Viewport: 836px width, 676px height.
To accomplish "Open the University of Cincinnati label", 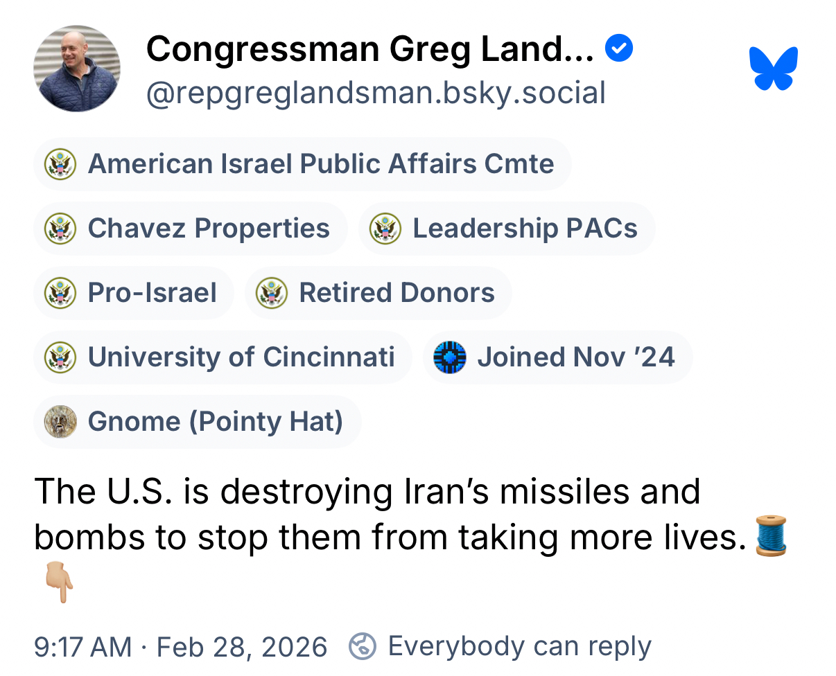I will 241,357.
